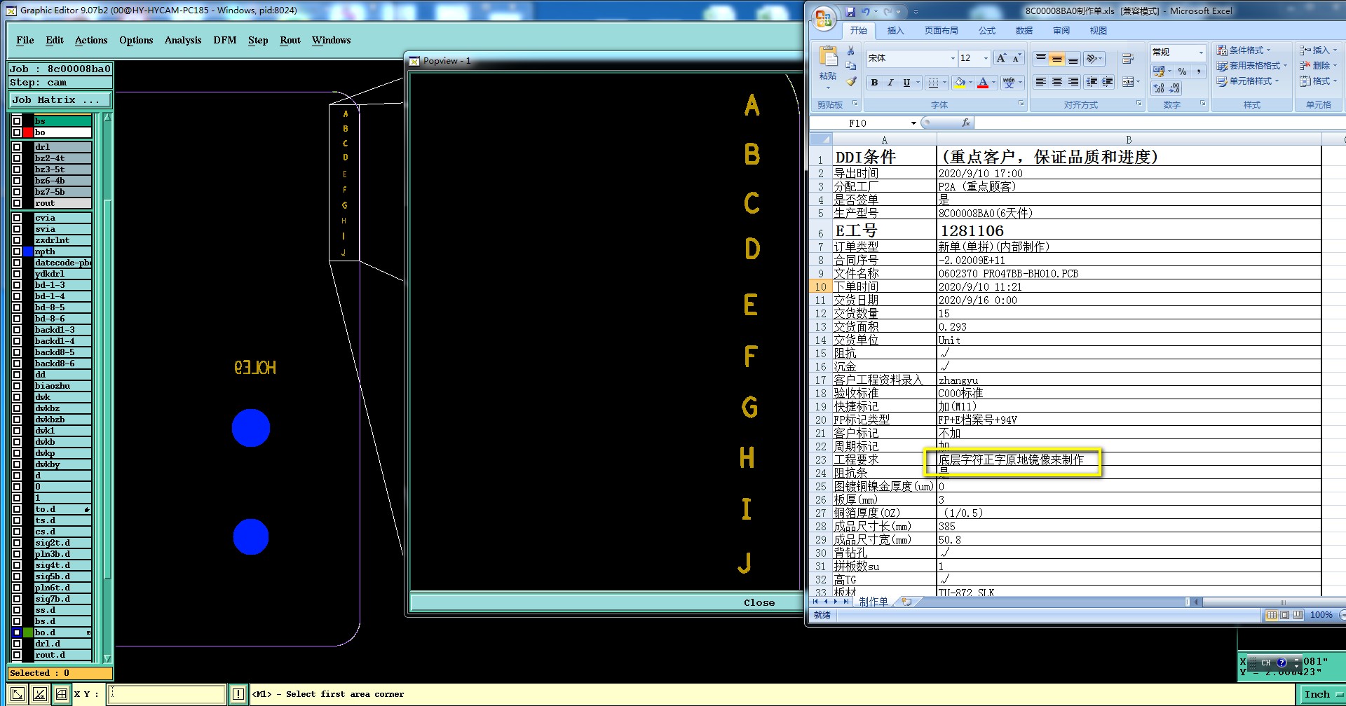1346x706 pixels.
Task: Center cell text horizontally in Excel
Action: click(x=1057, y=82)
